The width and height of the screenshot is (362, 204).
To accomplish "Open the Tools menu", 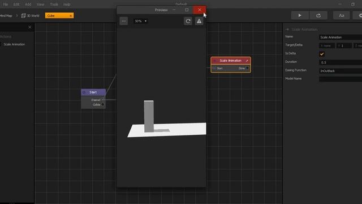I will (x=54, y=5).
